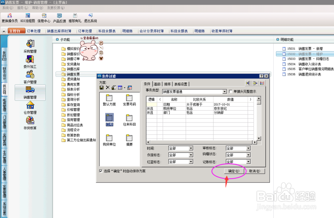Select the 销售订单 folder
The width and height of the screenshot is (334, 218).
(71, 59)
